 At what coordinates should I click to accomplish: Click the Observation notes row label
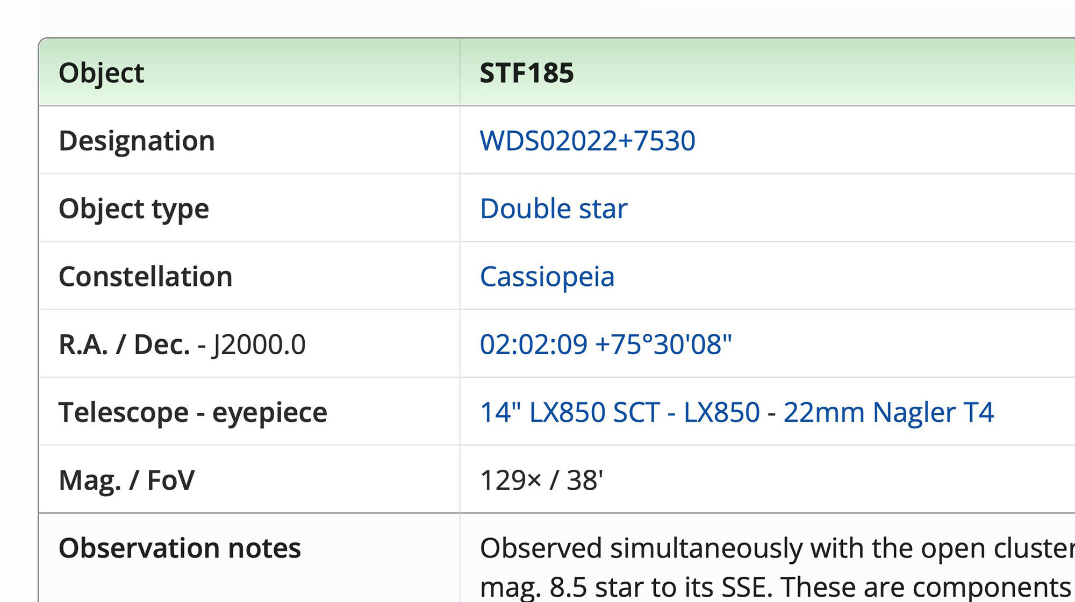point(180,548)
